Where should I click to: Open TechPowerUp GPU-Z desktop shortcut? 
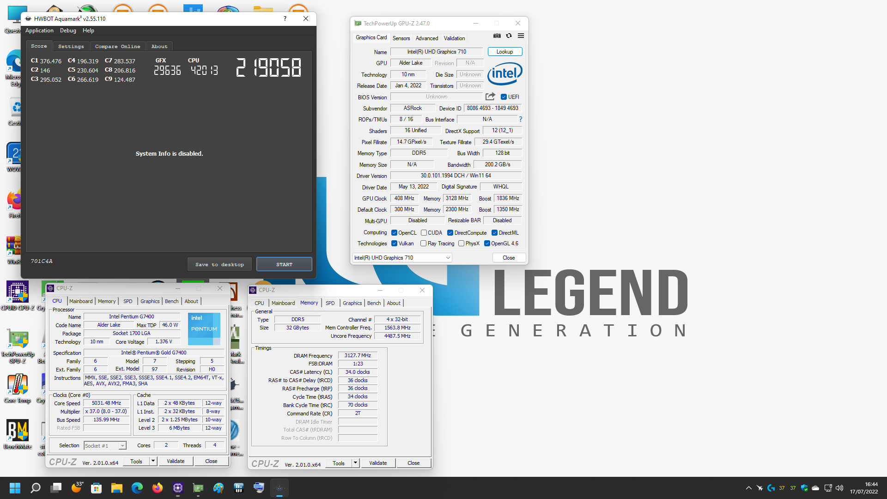pyautogui.click(x=18, y=347)
